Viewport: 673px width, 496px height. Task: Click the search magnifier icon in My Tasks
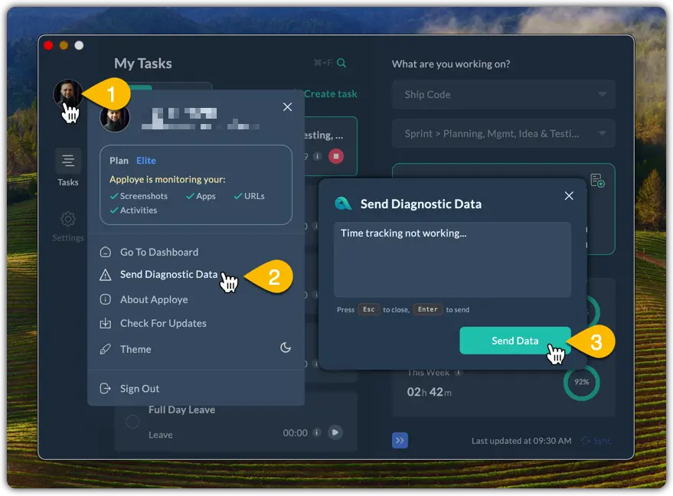341,64
